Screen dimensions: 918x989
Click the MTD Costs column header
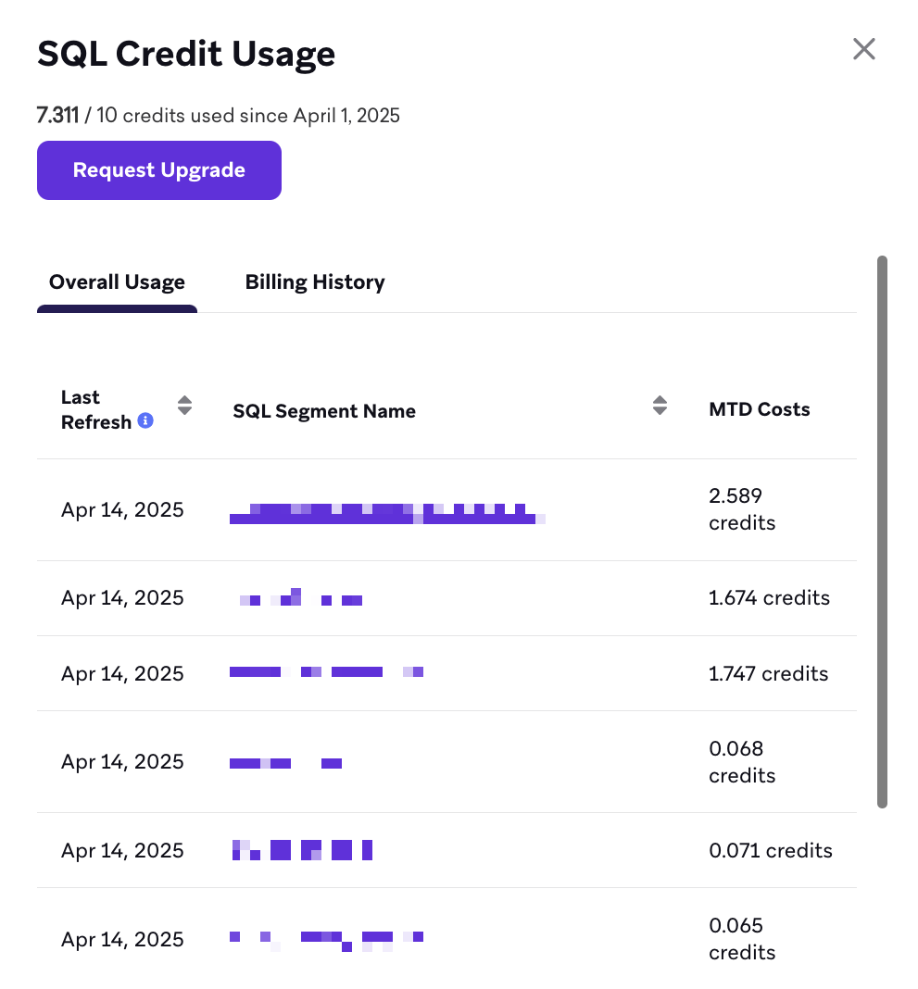point(759,409)
